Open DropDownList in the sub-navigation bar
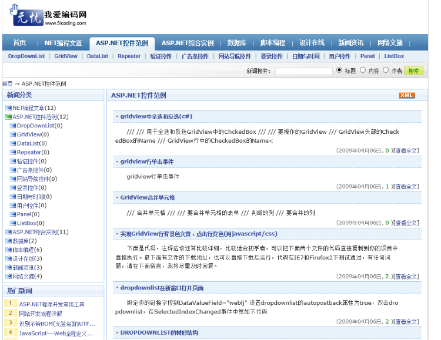The width and height of the screenshot is (441, 340). 26,56
